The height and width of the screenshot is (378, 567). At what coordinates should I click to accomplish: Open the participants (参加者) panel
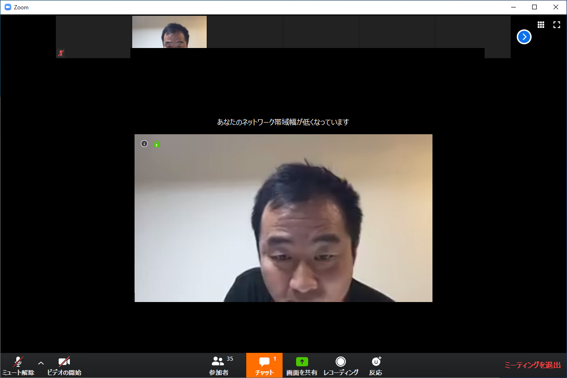pos(219,365)
